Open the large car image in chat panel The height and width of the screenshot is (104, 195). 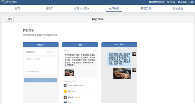click(122, 73)
